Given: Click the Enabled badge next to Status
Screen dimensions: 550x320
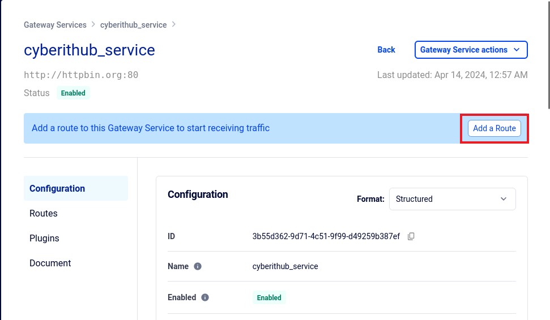Looking at the screenshot, I should tap(73, 93).
